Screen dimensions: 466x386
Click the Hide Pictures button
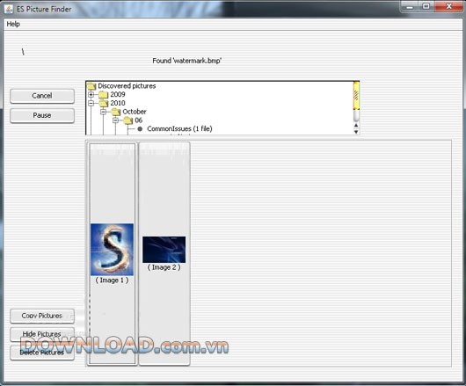(42, 334)
